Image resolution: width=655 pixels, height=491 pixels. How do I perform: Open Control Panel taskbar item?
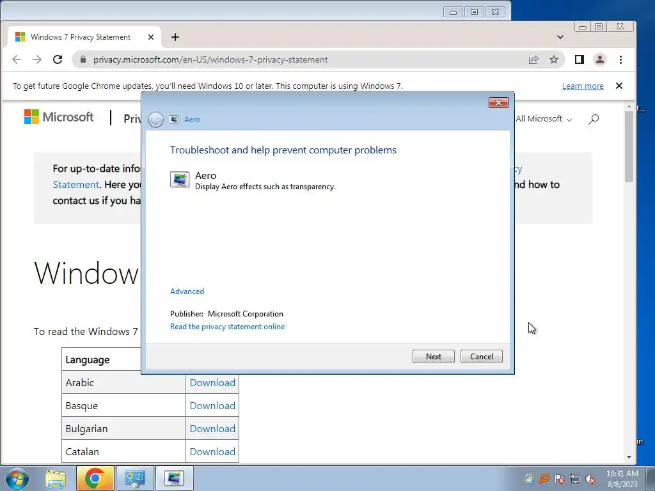pyautogui.click(x=134, y=478)
